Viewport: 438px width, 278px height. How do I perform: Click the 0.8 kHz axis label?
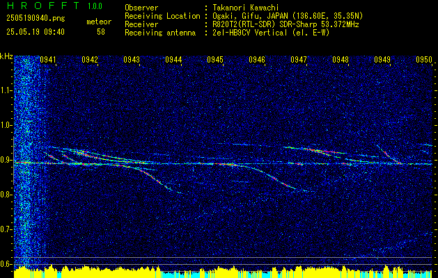[6, 195]
